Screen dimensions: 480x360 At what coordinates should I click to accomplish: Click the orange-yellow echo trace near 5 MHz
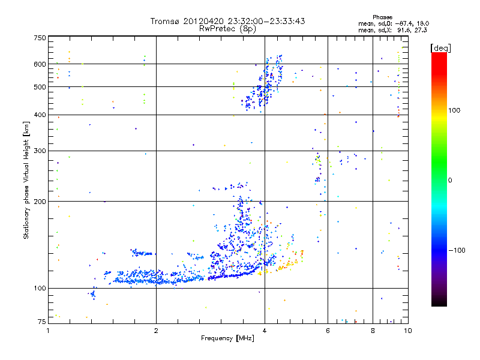(291, 262)
